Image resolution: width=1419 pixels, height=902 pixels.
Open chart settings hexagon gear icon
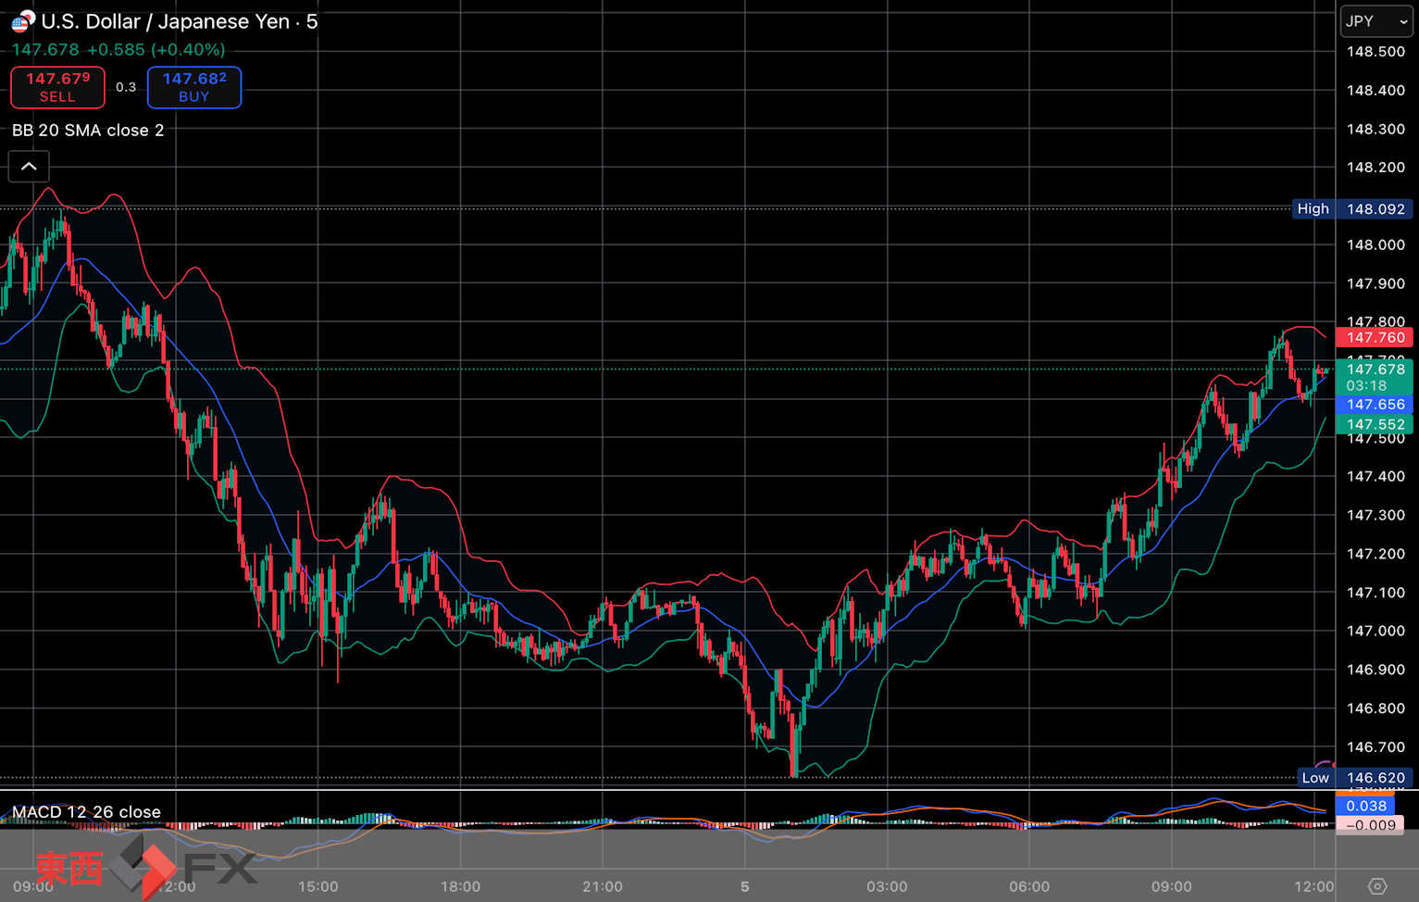[x=1376, y=886]
